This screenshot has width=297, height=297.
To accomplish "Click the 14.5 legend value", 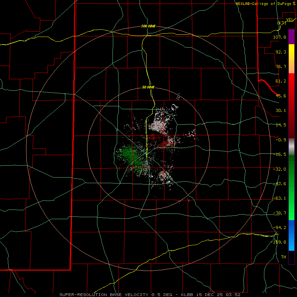I will point(281,125).
